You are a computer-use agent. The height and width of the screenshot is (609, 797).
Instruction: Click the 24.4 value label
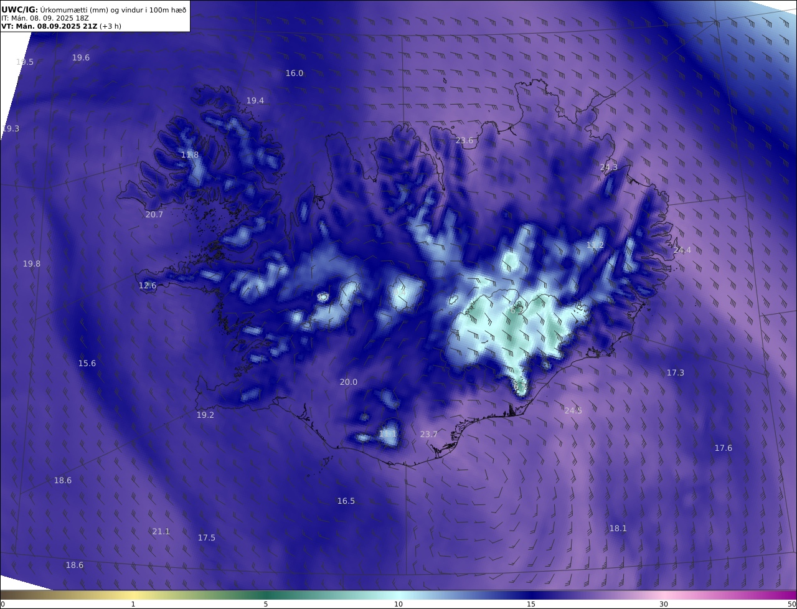682,250
